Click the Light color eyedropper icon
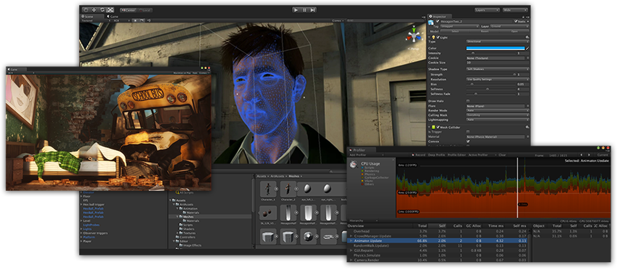617x270 pixels. [527, 48]
